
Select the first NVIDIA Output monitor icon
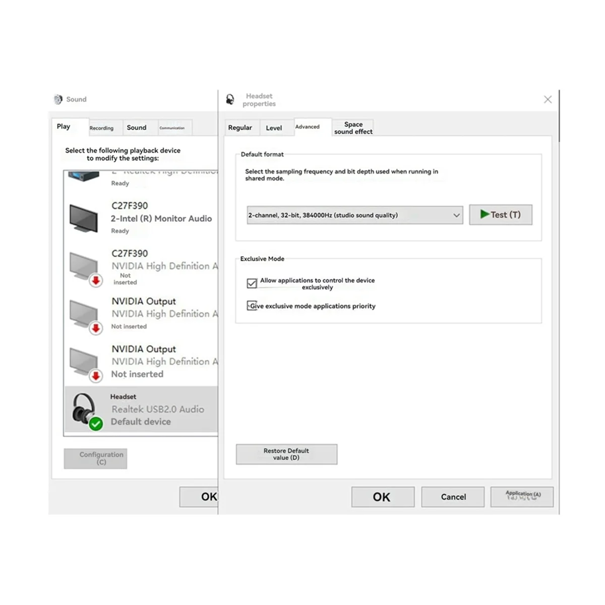click(x=85, y=317)
